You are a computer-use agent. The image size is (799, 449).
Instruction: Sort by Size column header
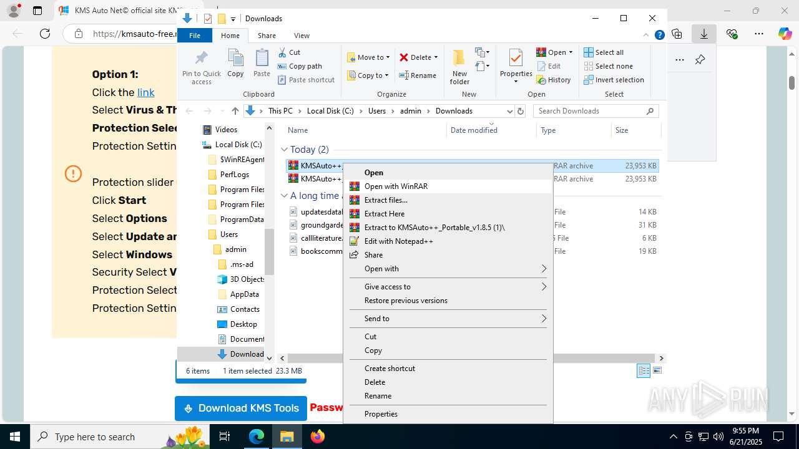click(x=635, y=130)
